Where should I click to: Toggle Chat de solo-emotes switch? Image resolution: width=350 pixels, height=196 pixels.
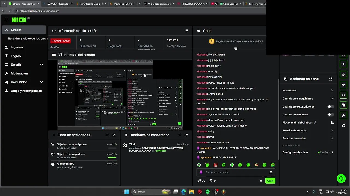(x=331, y=115)
